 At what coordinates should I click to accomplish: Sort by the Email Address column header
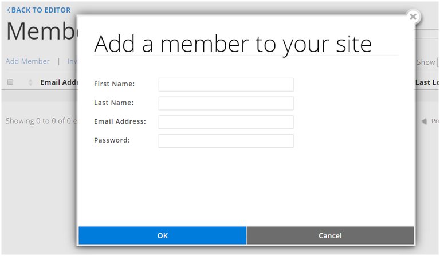[x=58, y=82]
